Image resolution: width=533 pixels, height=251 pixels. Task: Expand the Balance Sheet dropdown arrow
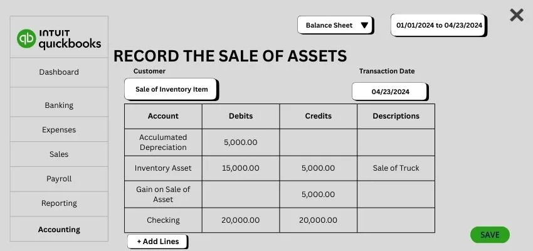tap(364, 26)
